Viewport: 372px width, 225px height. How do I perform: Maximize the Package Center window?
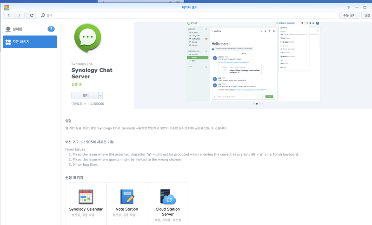pyautogui.click(x=365, y=7)
